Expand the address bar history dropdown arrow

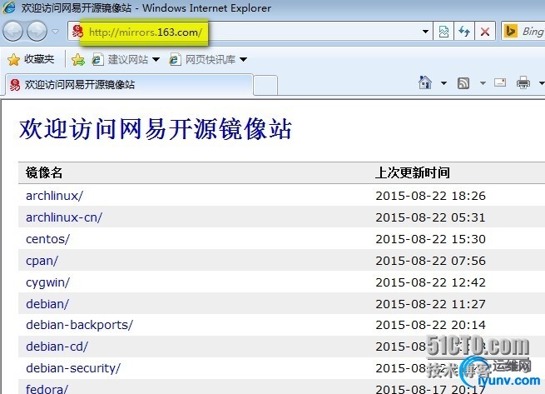(425, 32)
